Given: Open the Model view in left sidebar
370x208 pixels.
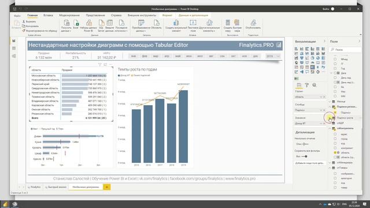Looking at the screenshot, I should point(14,56).
